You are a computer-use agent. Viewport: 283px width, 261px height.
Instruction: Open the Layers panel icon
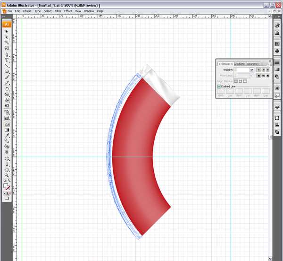pos(277,107)
